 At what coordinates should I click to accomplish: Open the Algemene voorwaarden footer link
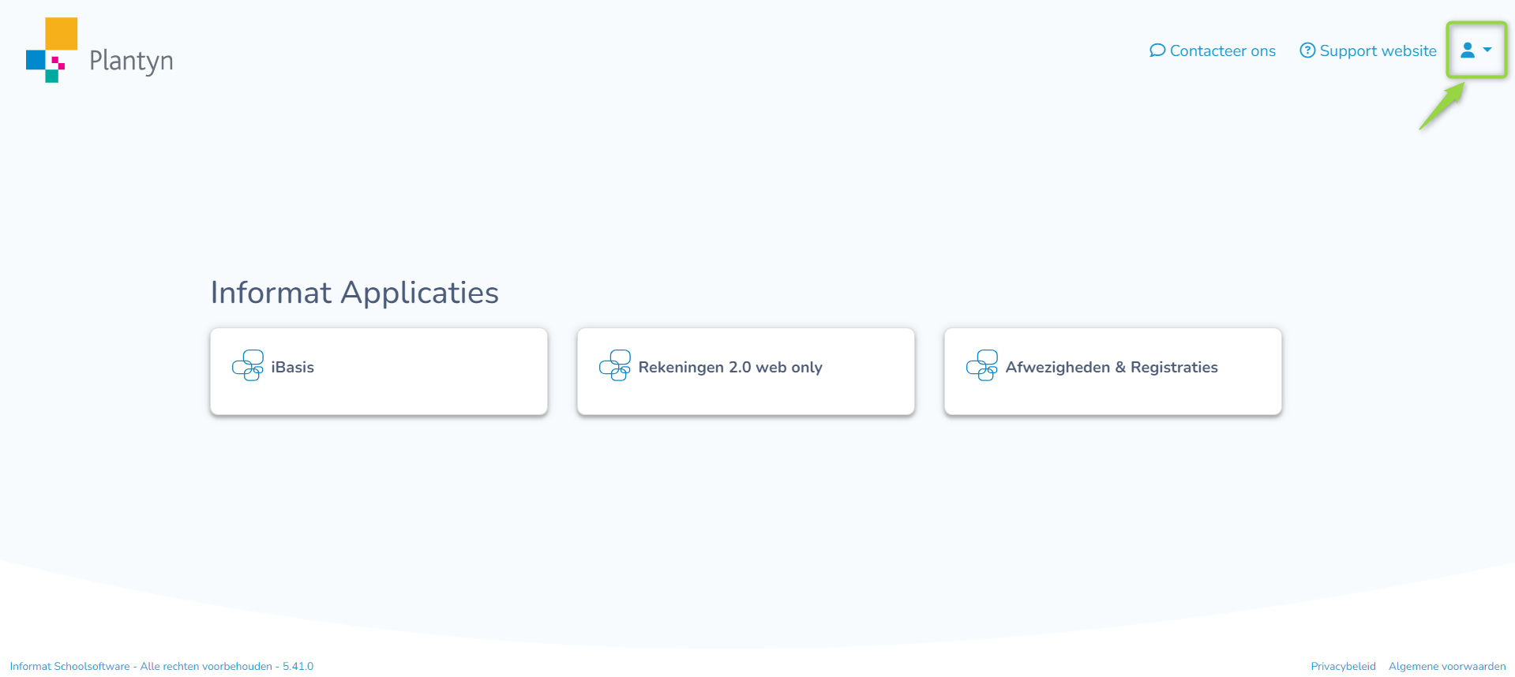(x=1447, y=667)
